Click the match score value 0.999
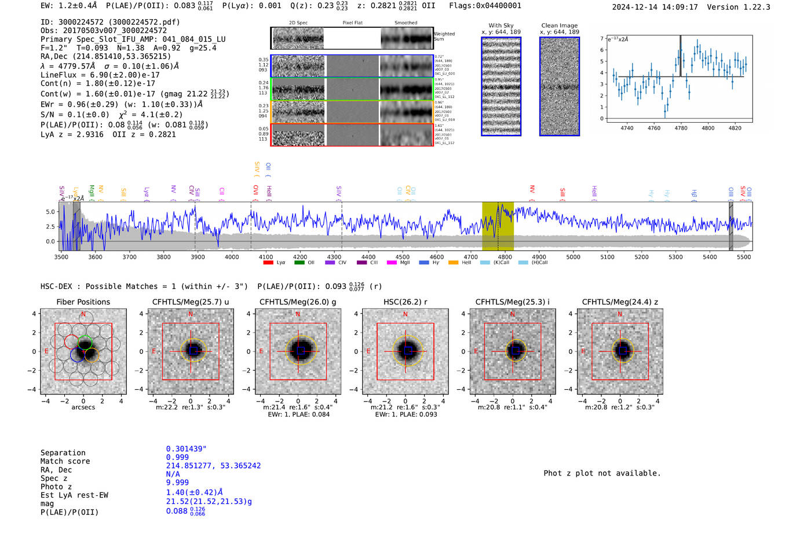 coord(177,458)
